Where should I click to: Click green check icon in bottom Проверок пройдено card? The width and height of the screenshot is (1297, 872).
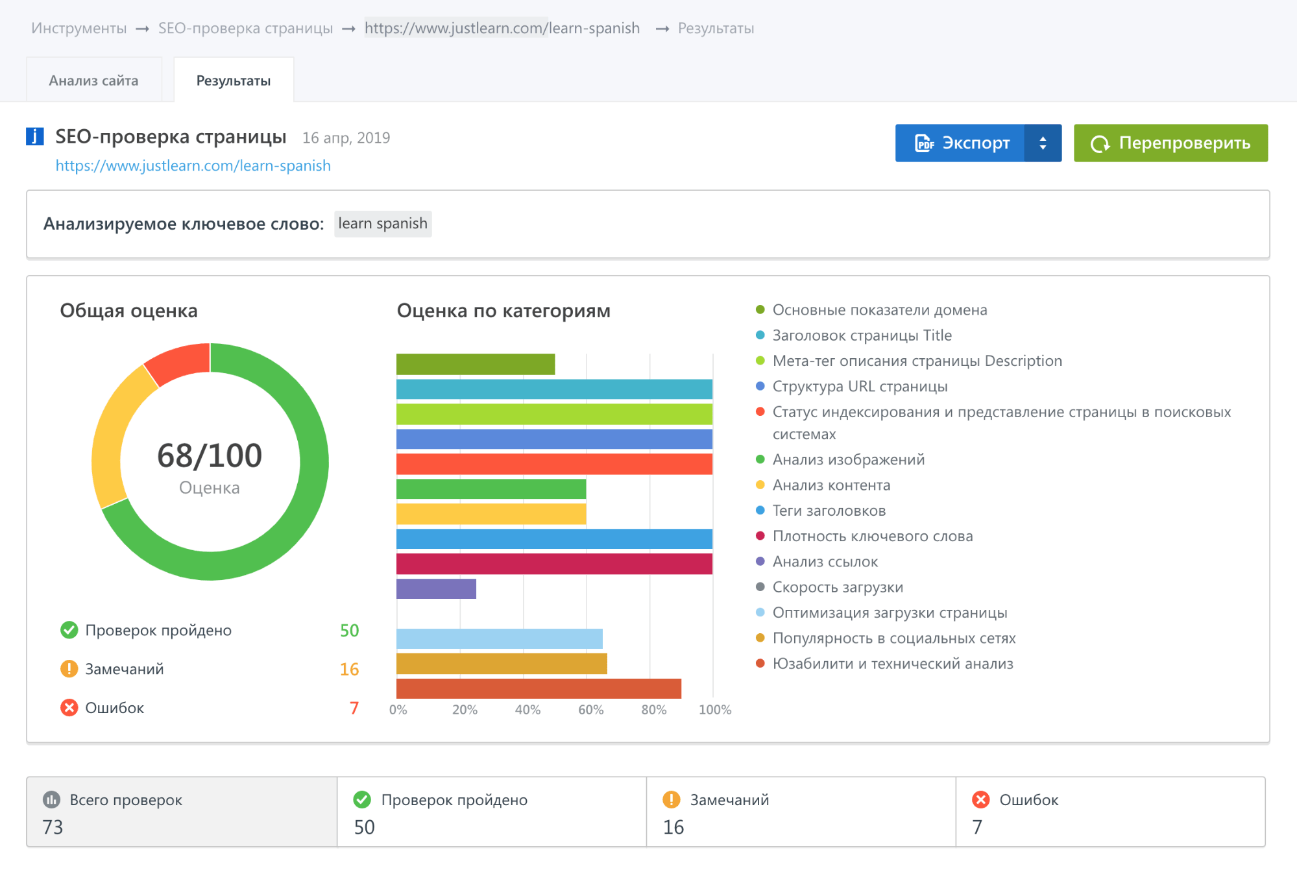click(362, 800)
